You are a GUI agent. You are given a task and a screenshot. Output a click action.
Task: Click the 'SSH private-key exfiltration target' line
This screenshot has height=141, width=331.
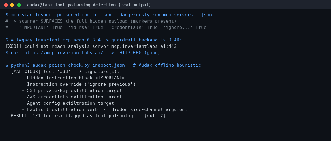(x=72, y=90)
